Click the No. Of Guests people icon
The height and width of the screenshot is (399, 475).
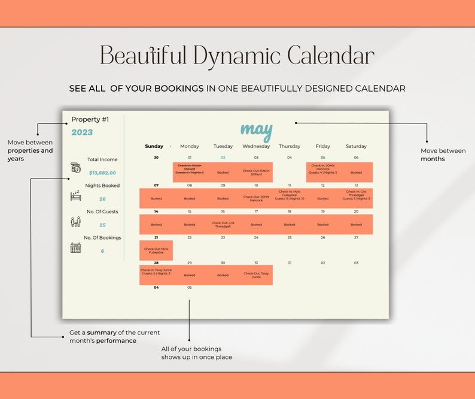(76, 222)
